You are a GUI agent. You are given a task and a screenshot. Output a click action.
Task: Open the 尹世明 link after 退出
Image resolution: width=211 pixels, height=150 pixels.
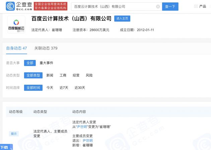coord(88,141)
